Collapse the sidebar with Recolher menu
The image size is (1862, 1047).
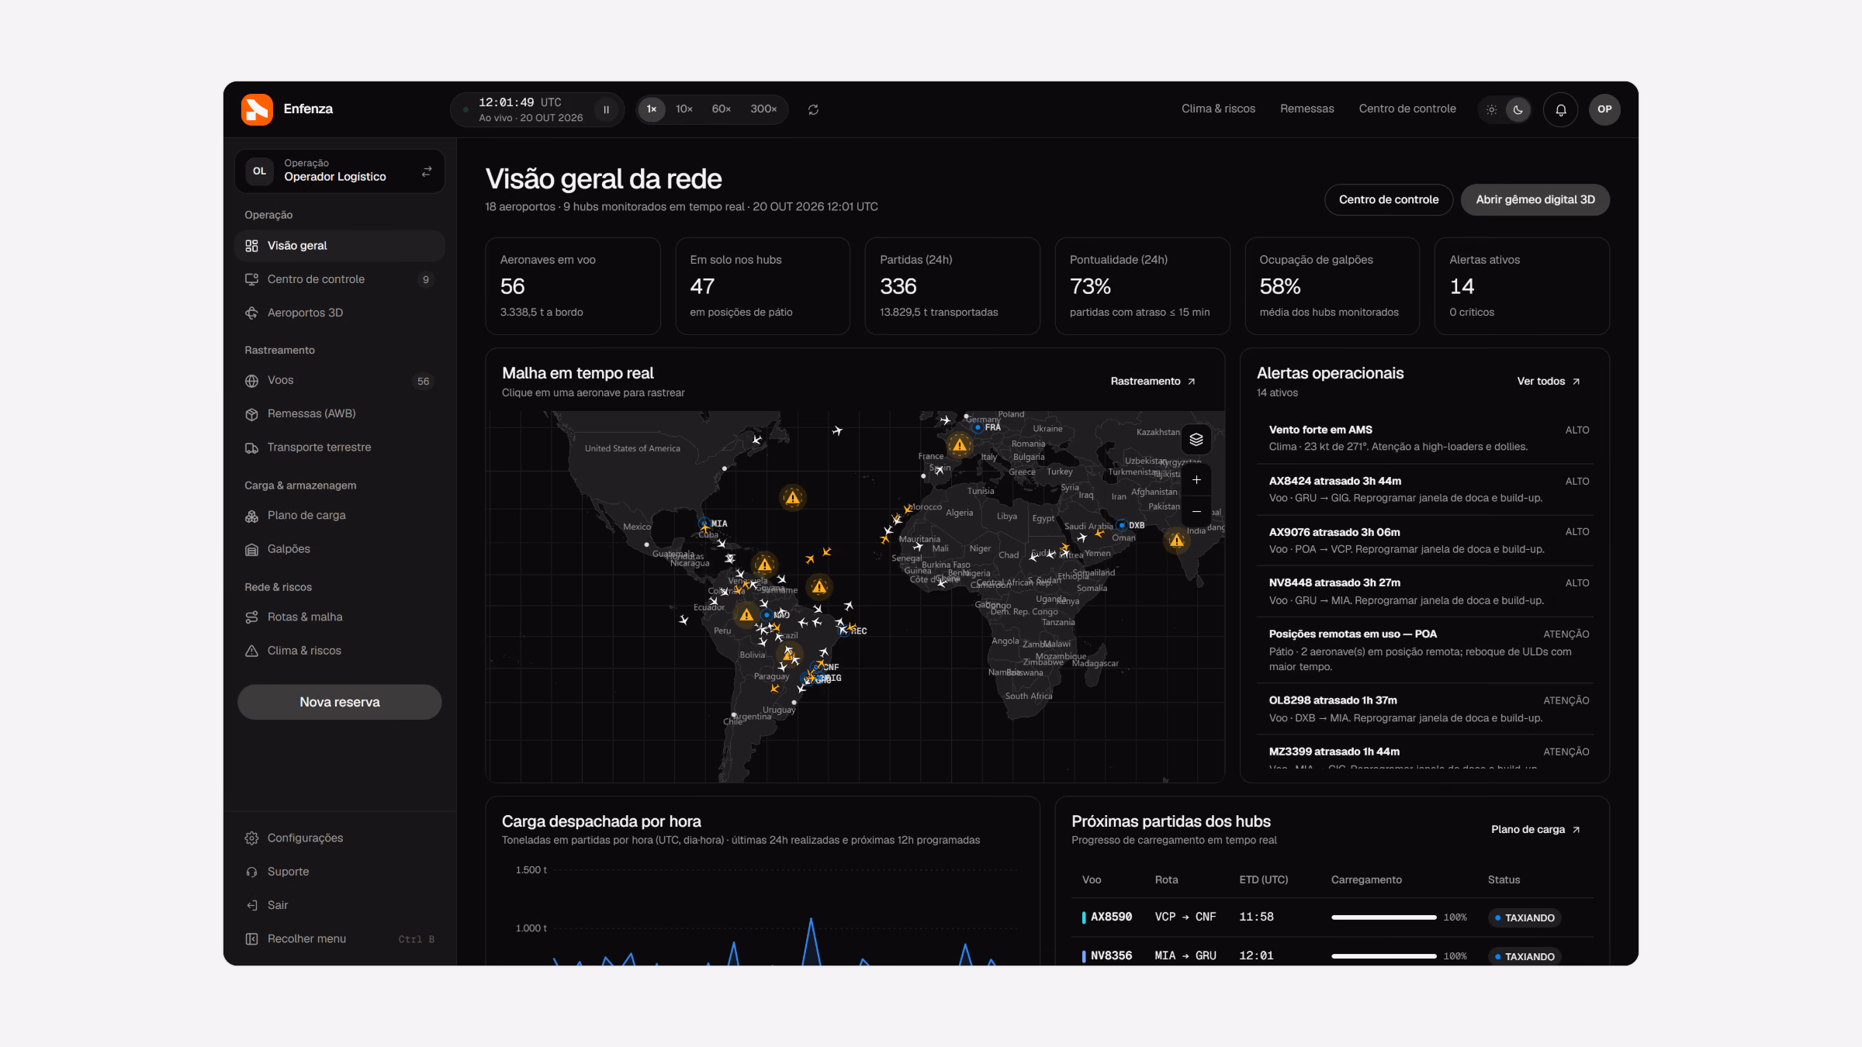pos(340,939)
